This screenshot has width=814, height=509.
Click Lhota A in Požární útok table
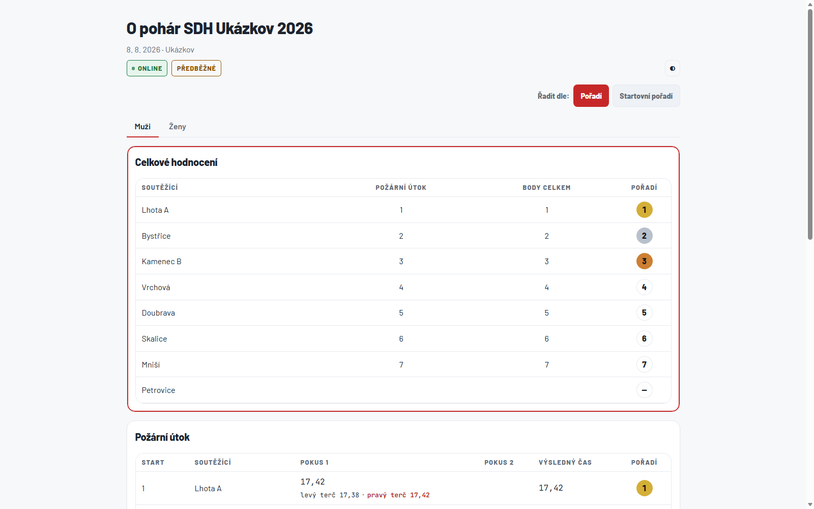click(x=208, y=489)
